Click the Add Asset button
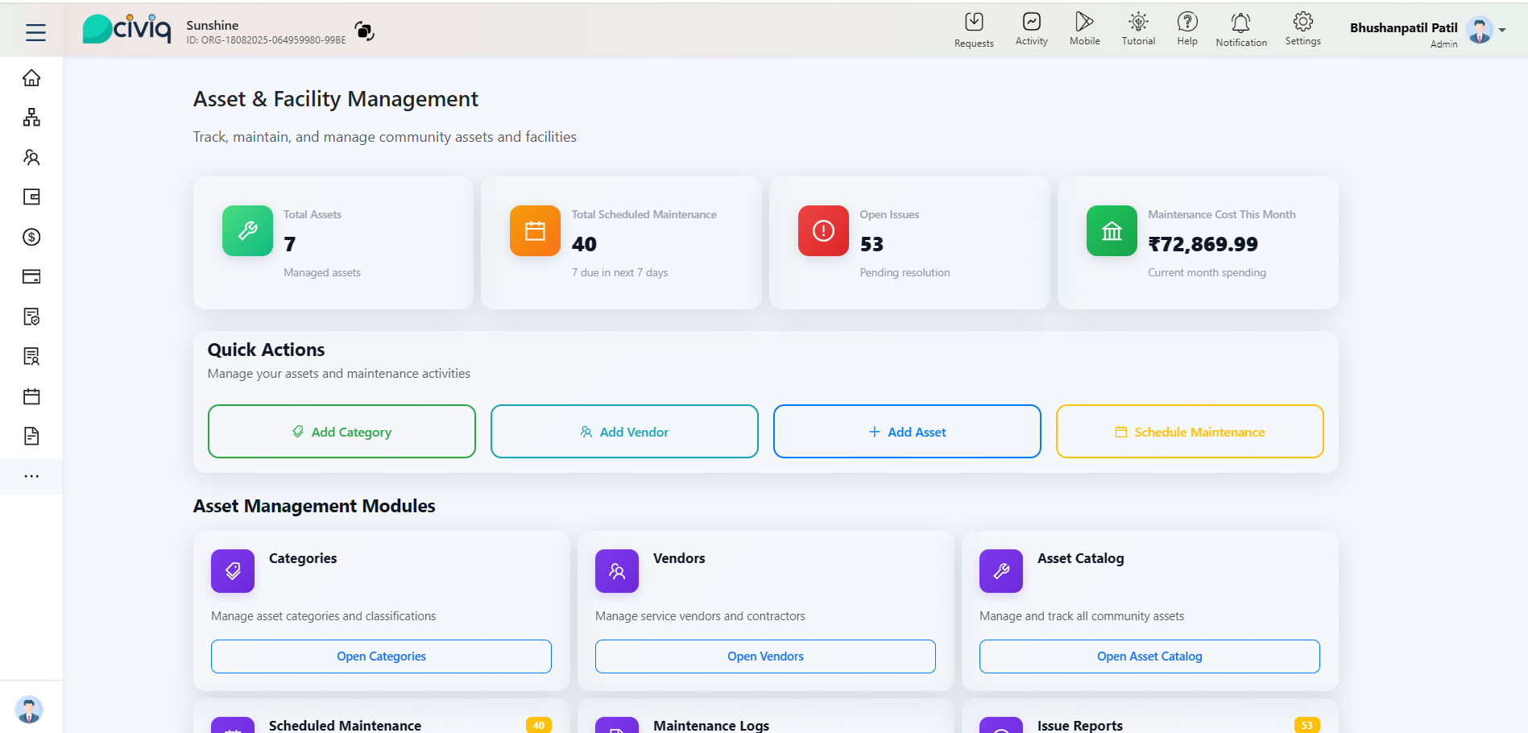 pos(907,432)
